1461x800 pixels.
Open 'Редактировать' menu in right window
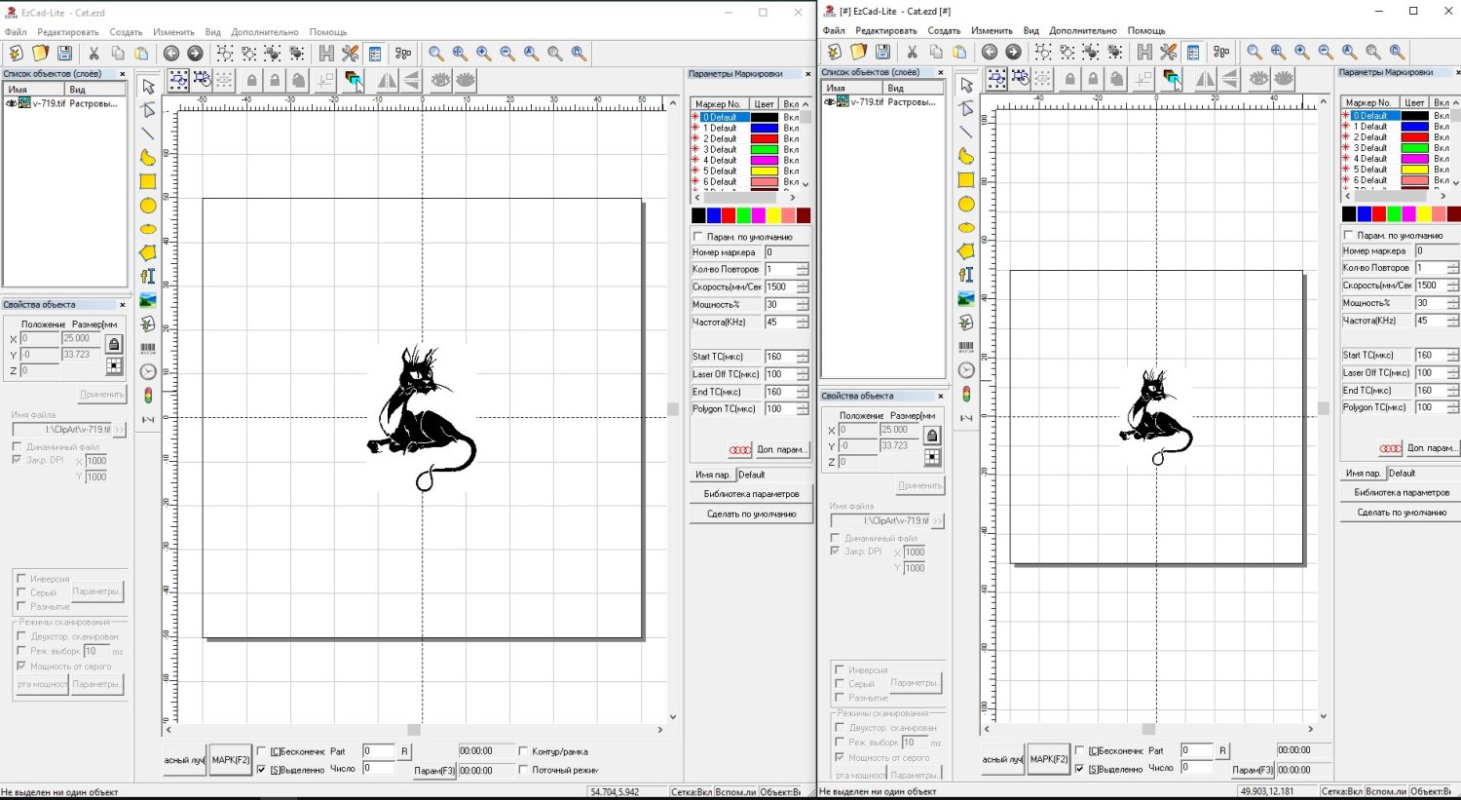(x=886, y=31)
